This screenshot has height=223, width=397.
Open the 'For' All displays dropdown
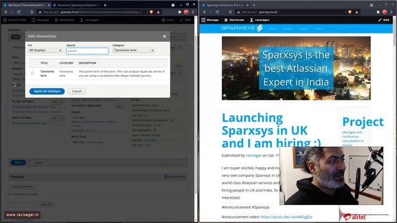(x=45, y=50)
